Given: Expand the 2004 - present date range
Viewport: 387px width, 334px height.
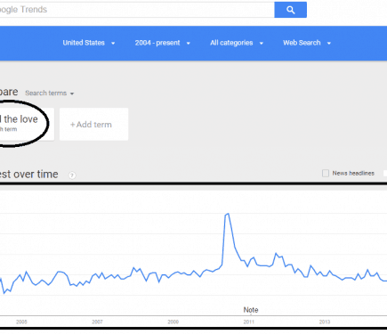Looking at the screenshot, I should pyautogui.click(x=162, y=43).
